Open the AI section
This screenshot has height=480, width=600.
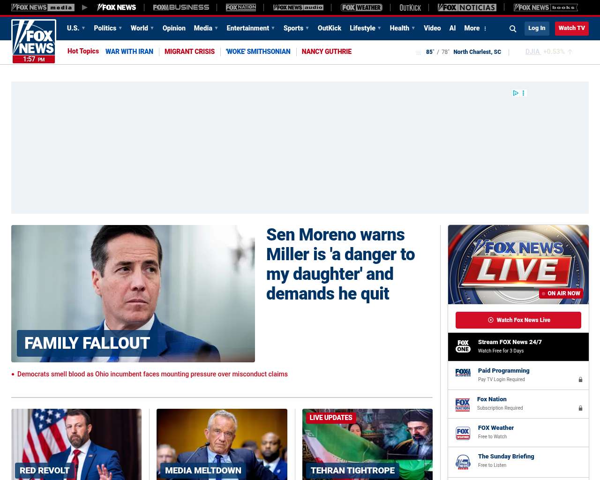coord(452,28)
